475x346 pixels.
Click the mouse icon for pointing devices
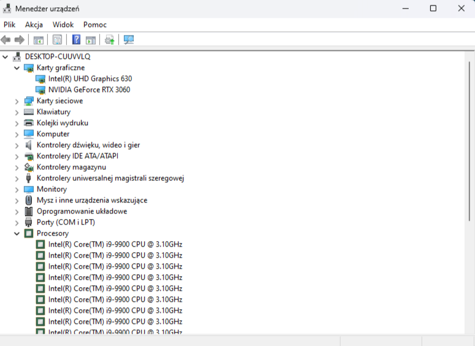(x=29, y=200)
